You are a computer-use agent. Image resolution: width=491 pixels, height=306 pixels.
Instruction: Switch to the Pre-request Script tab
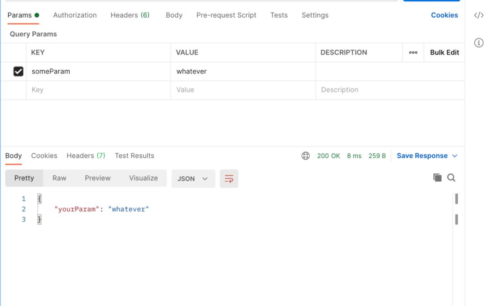coord(225,15)
